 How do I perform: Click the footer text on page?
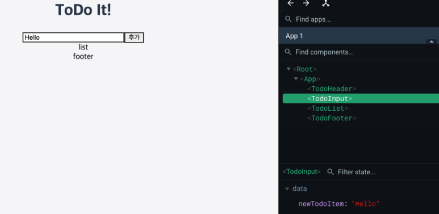click(x=83, y=56)
